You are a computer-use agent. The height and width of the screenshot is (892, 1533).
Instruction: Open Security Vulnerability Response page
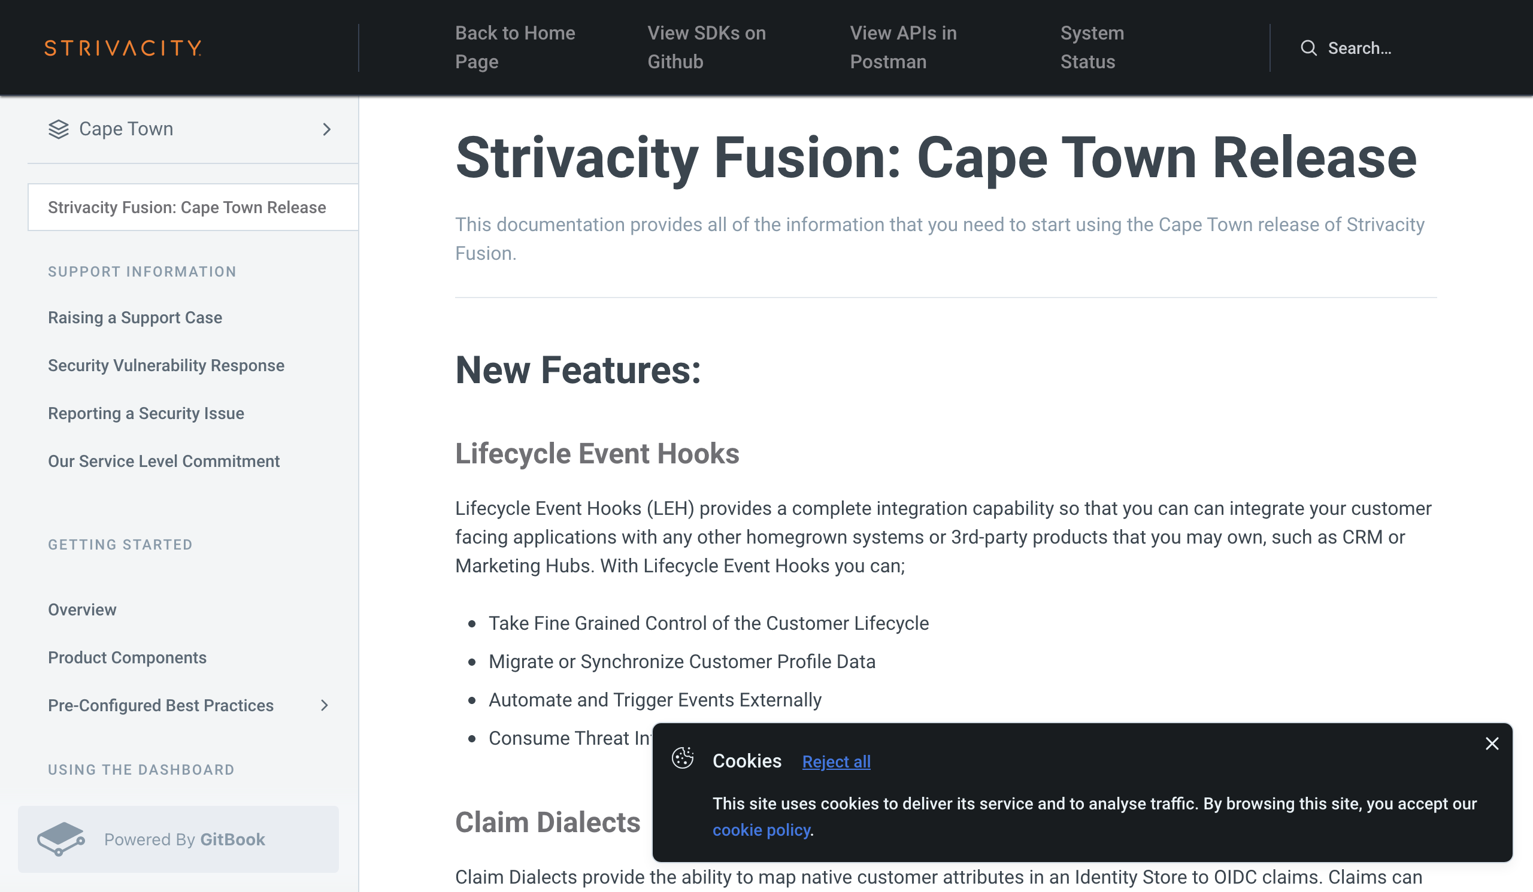(166, 365)
